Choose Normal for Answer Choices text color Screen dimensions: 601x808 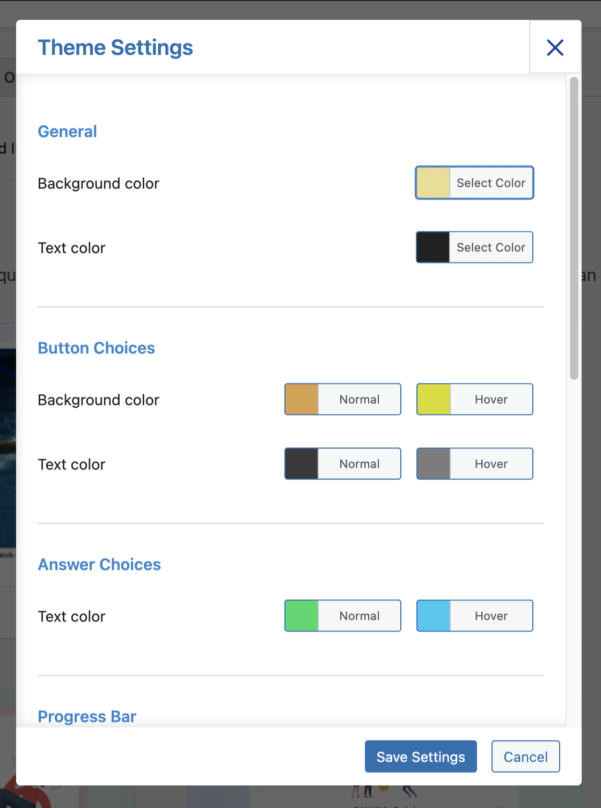359,616
